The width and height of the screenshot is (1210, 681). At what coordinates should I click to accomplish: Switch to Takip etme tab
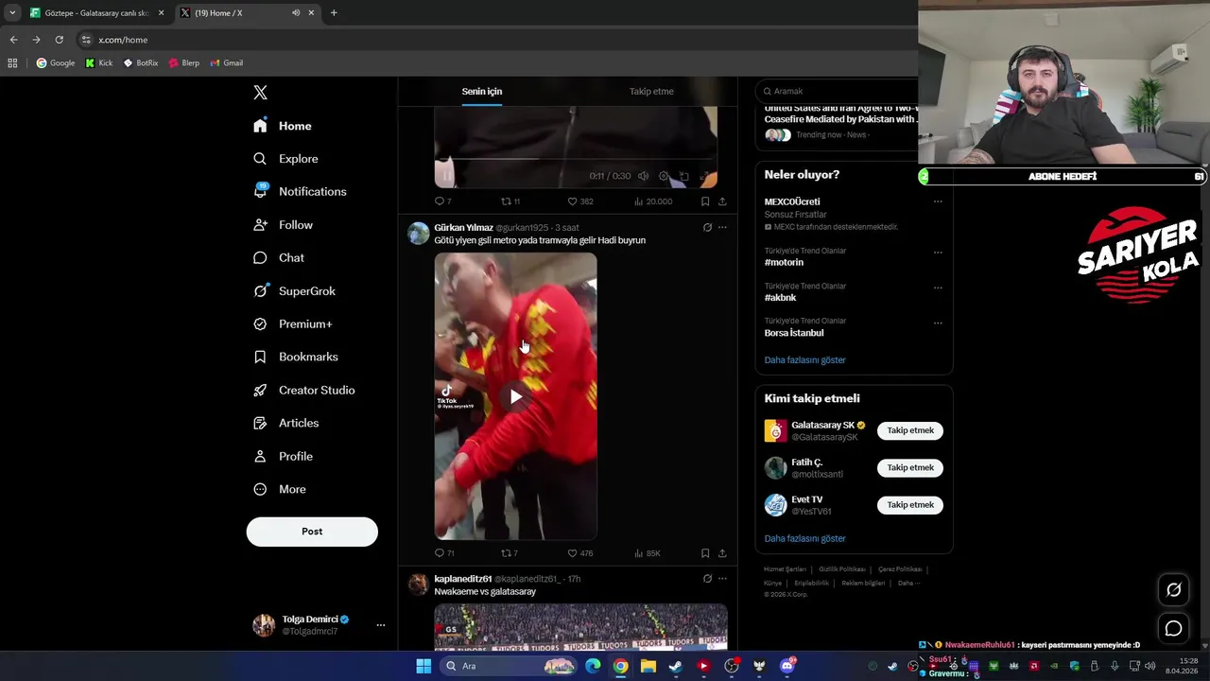pos(651,92)
